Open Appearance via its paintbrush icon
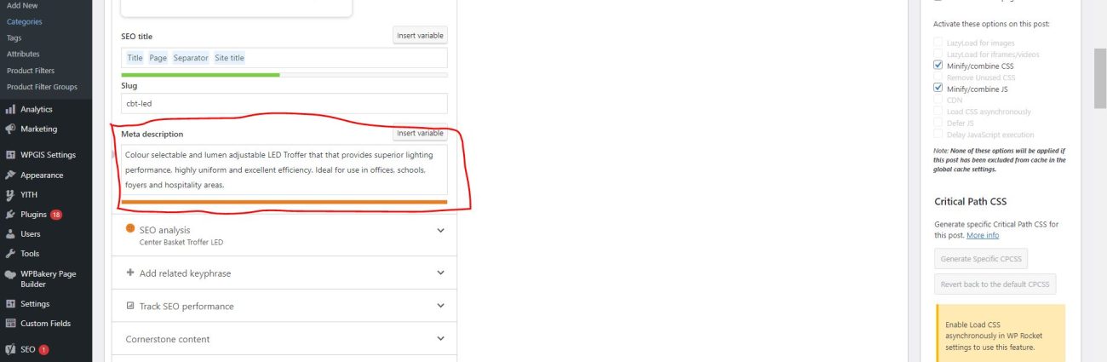 click(10, 175)
